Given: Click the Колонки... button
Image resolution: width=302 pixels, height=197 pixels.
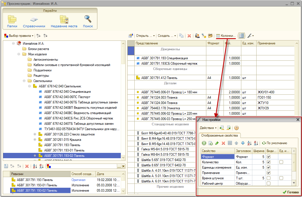Looking at the screenshot, I should point(226,36).
